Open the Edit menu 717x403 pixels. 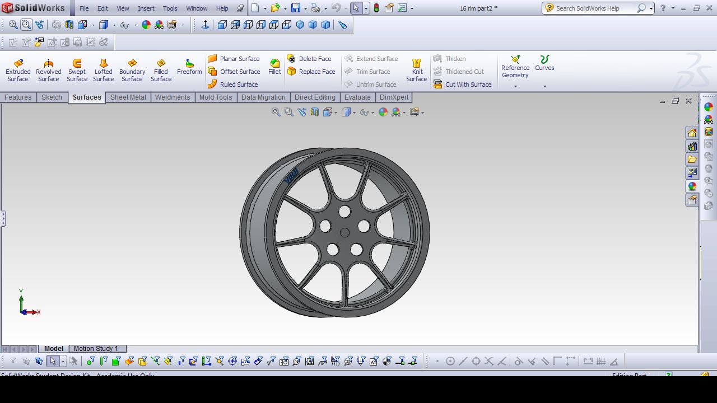click(103, 8)
